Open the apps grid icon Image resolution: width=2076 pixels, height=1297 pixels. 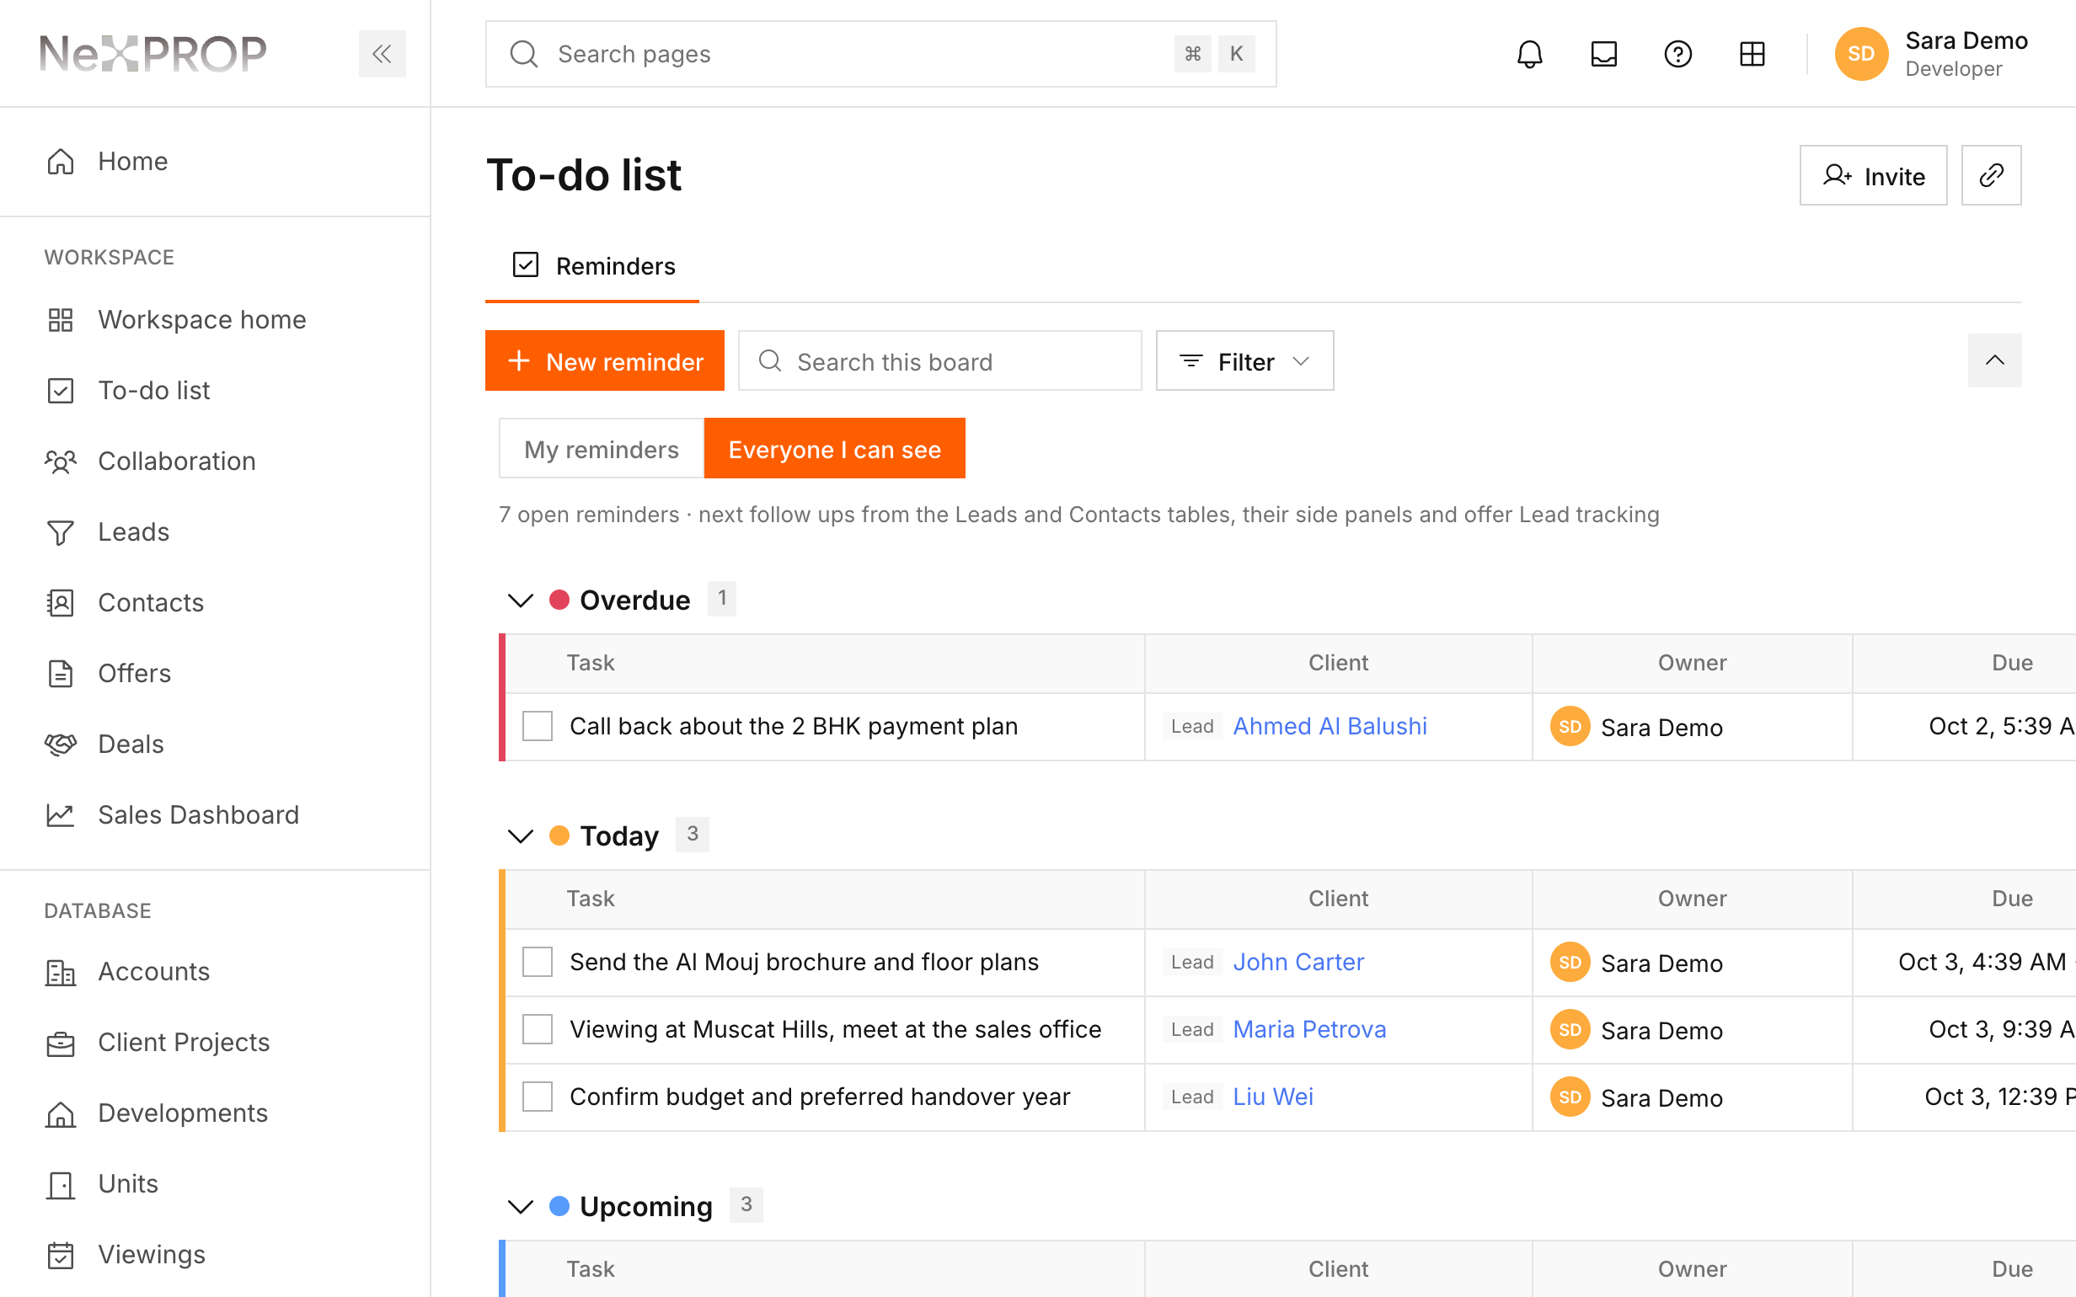1752,54
